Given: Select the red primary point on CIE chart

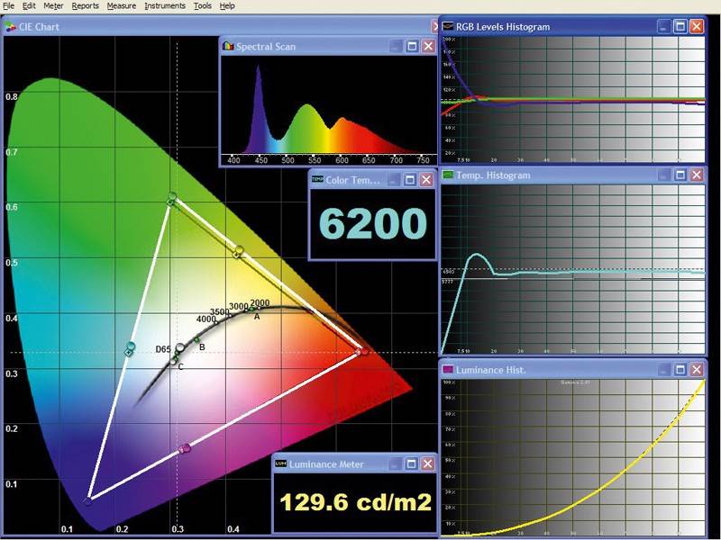Looking at the screenshot, I should tap(364, 351).
